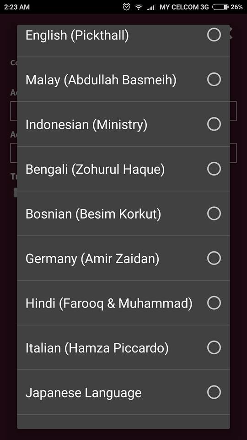Choose the Indonesian (Ministry) list entry text
This screenshot has width=247, height=440.
tap(86, 125)
